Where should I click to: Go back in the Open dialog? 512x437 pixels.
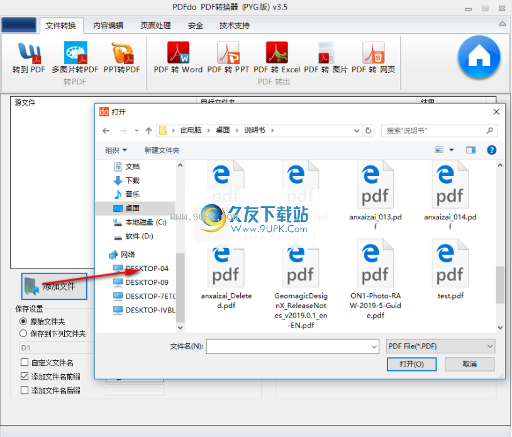click(x=106, y=131)
